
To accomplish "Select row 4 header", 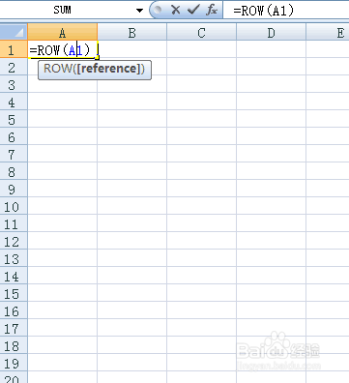I will pos(14,102).
